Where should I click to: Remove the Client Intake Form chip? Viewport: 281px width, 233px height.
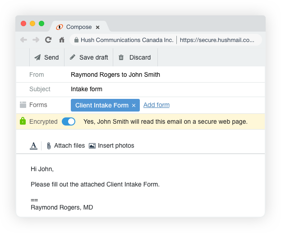(x=134, y=106)
